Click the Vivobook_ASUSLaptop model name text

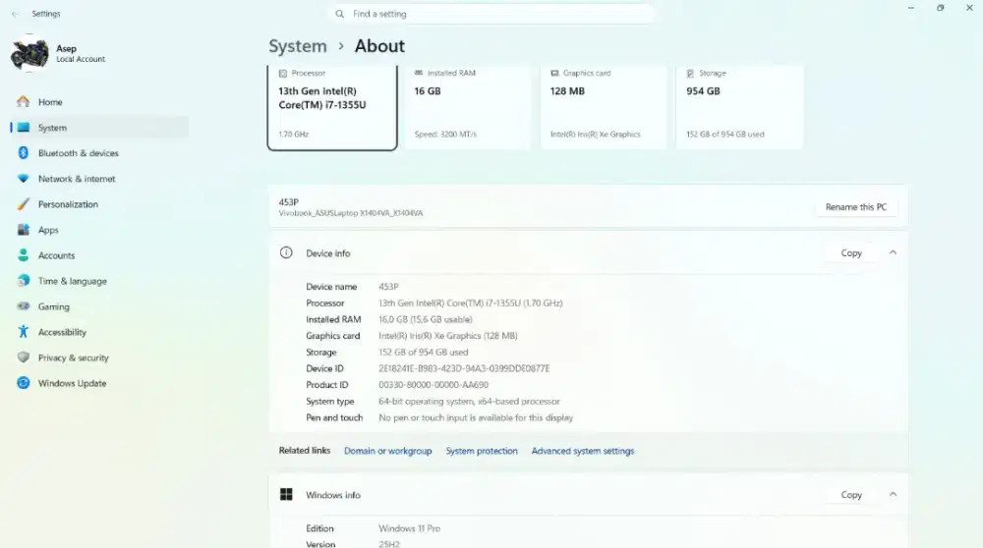pos(351,213)
